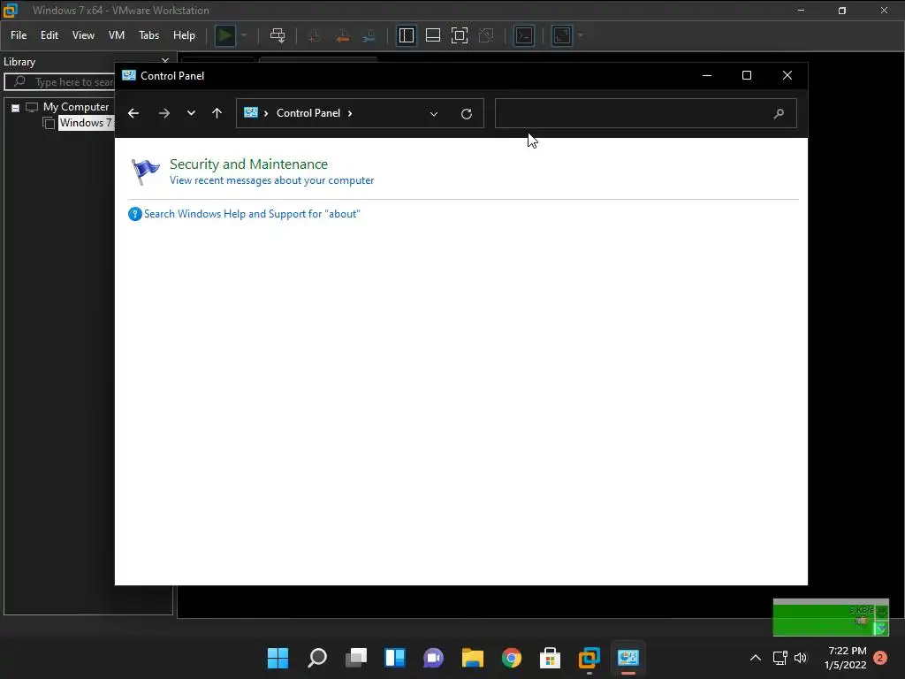The width and height of the screenshot is (905, 679).
Task: Enter full screen mode via toolbar icon
Action: pos(460,35)
